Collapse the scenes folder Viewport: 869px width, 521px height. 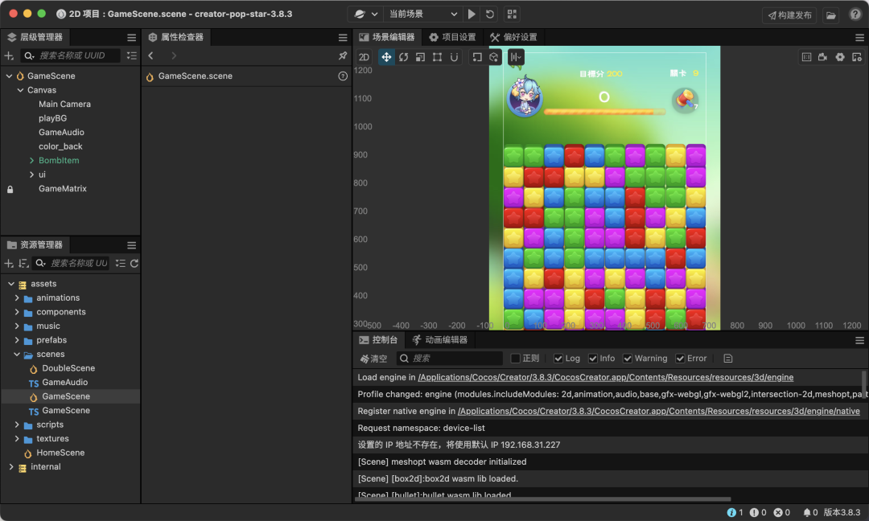point(17,354)
